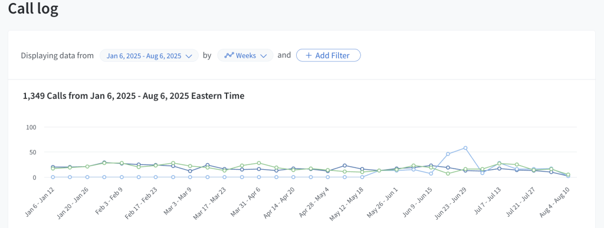Click the line chart icon beside Weeks

tap(229, 55)
